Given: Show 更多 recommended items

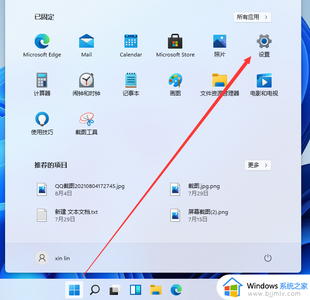Looking at the screenshot, I should [x=258, y=165].
